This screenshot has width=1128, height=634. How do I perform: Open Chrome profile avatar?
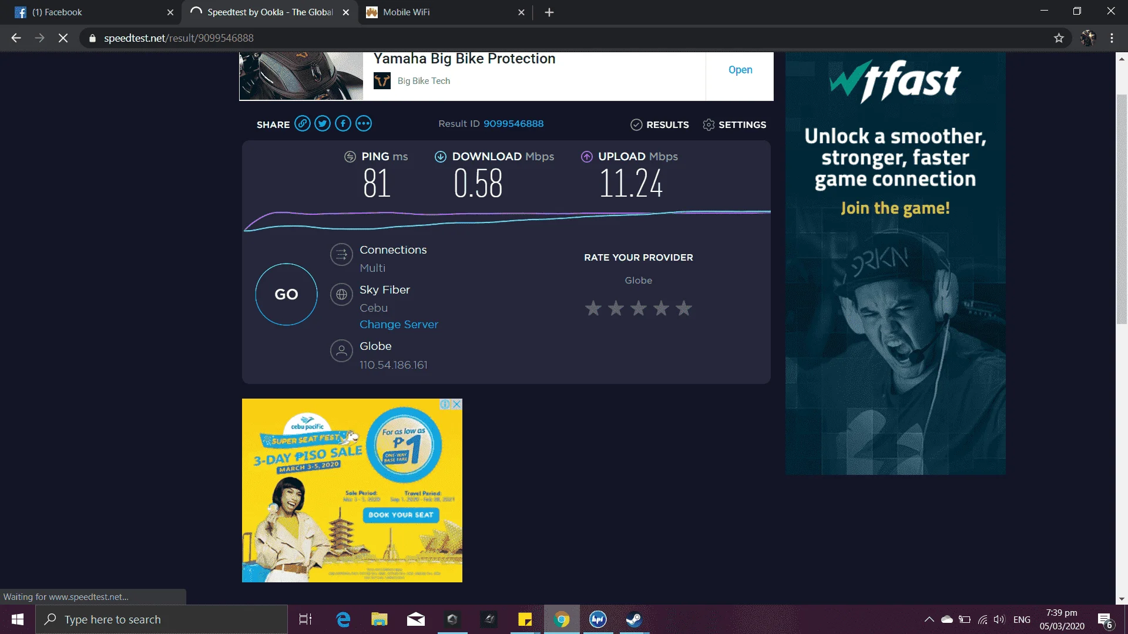click(1088, 38)
